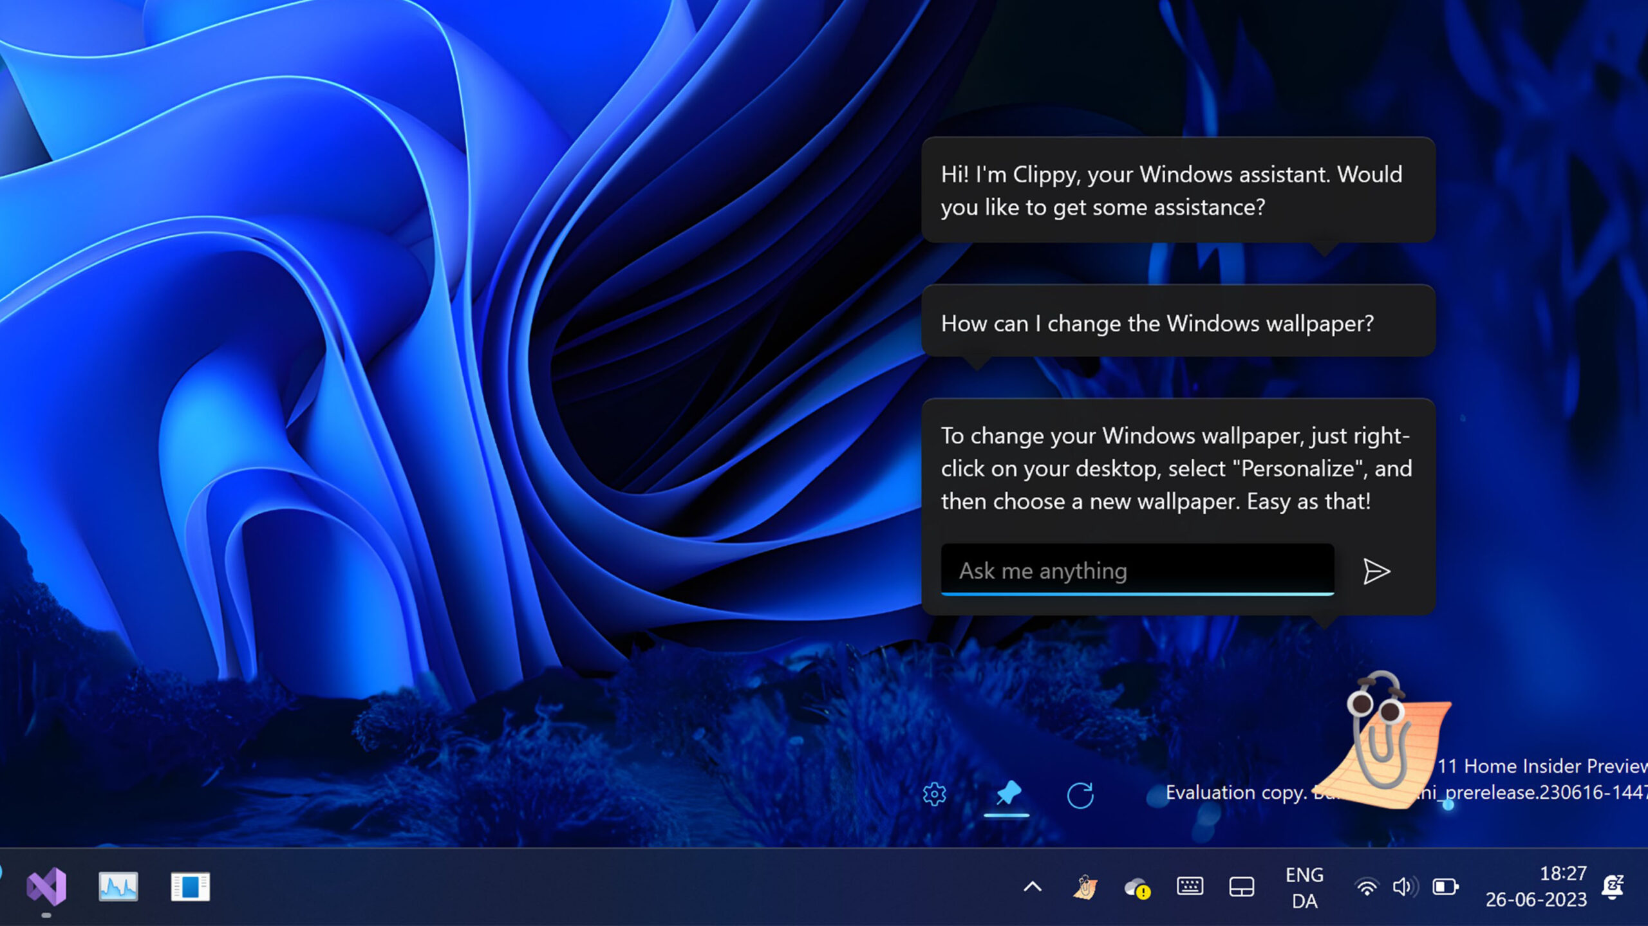Click Clippy icon in system tray
The width and height of the screenshot is (1648, 926).
click(x=1085, y=887)
